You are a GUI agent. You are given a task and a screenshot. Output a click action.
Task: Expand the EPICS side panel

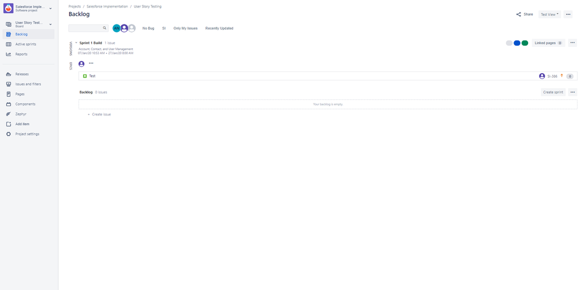[71, 66]
